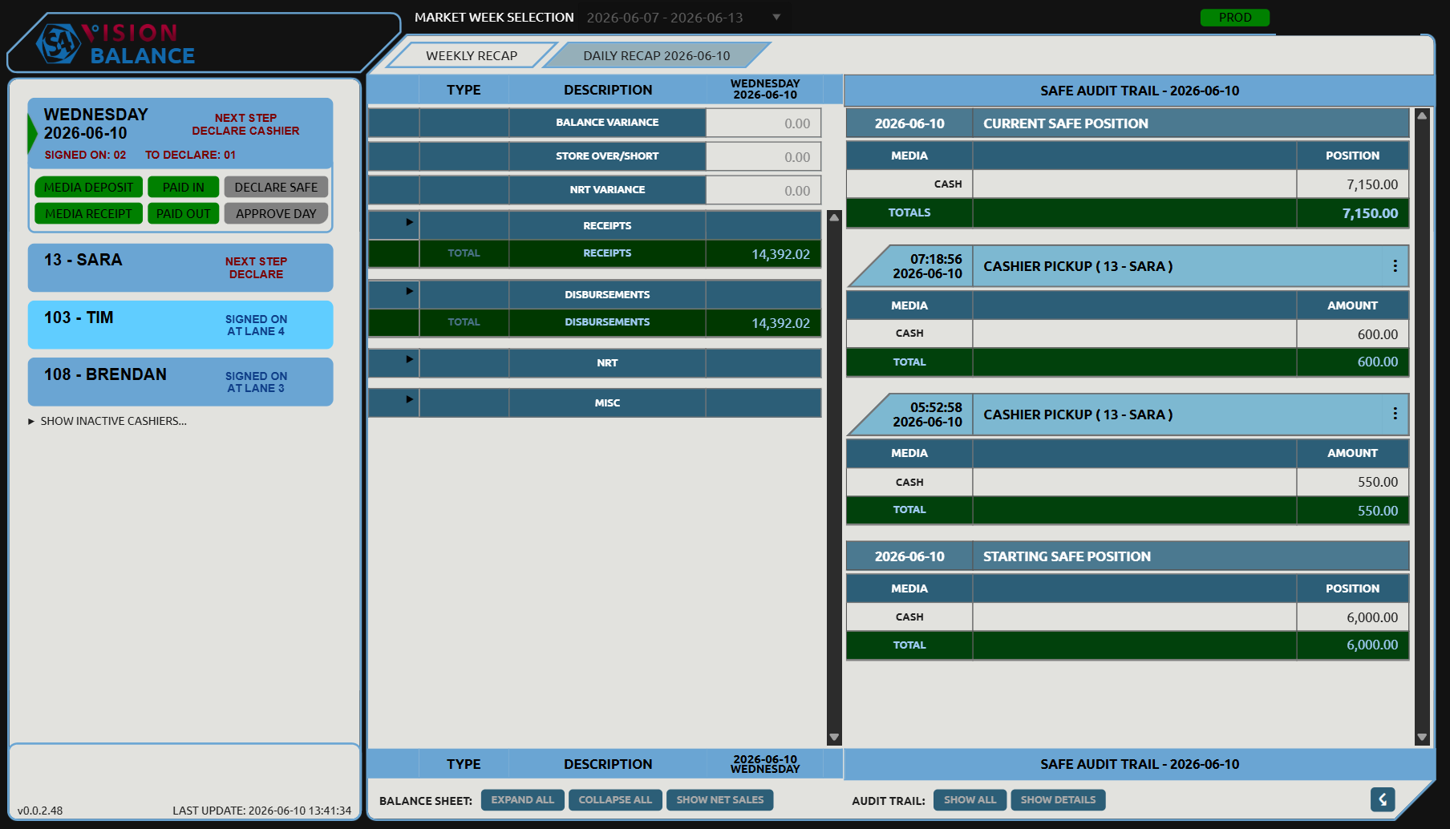Viewport: 1450px width, 829px height.
Task: Click the Paid Out button
Action: 184,213
